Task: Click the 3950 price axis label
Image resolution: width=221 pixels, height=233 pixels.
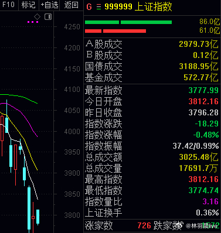Action: pyautogui.click(x=72, y=152)
